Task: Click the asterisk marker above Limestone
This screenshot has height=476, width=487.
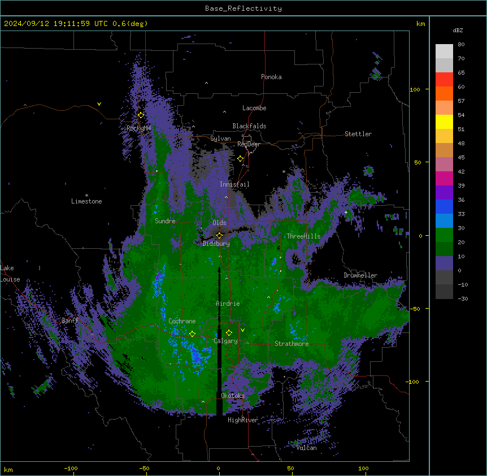Action: click(86, 196)
